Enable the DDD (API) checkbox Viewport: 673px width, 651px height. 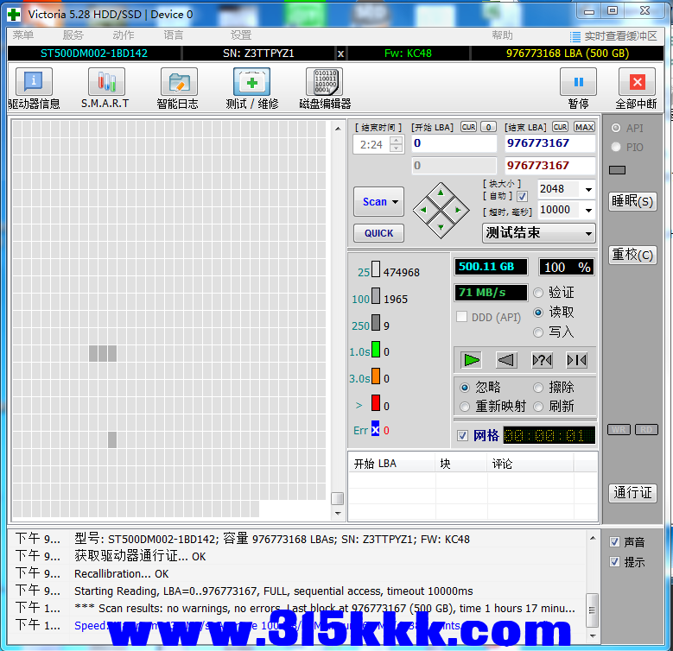462,317
